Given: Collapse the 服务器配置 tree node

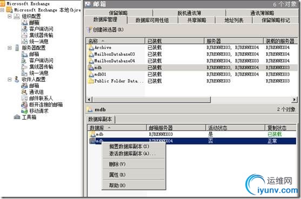Looking at the screenshot, I should click(x=10, y=48).
